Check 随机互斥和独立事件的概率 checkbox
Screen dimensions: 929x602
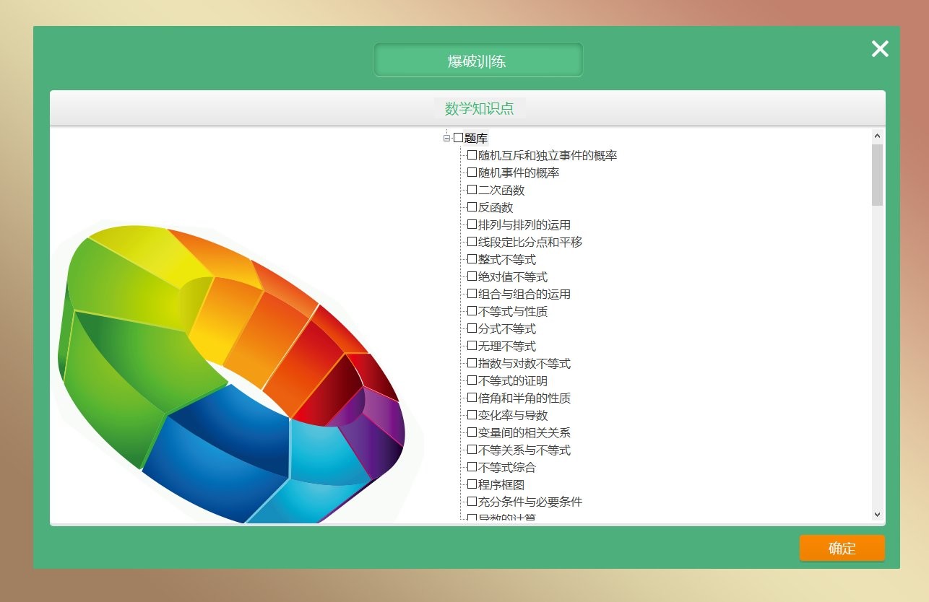coord(472,155)
